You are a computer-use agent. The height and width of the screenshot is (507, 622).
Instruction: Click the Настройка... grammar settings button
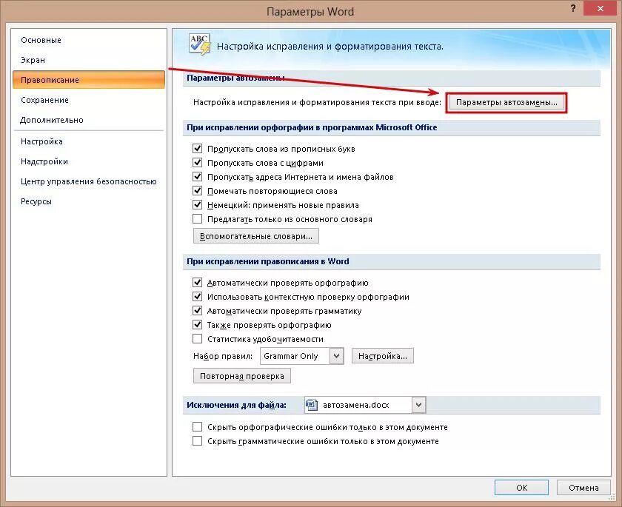click(x=382, y=356)
